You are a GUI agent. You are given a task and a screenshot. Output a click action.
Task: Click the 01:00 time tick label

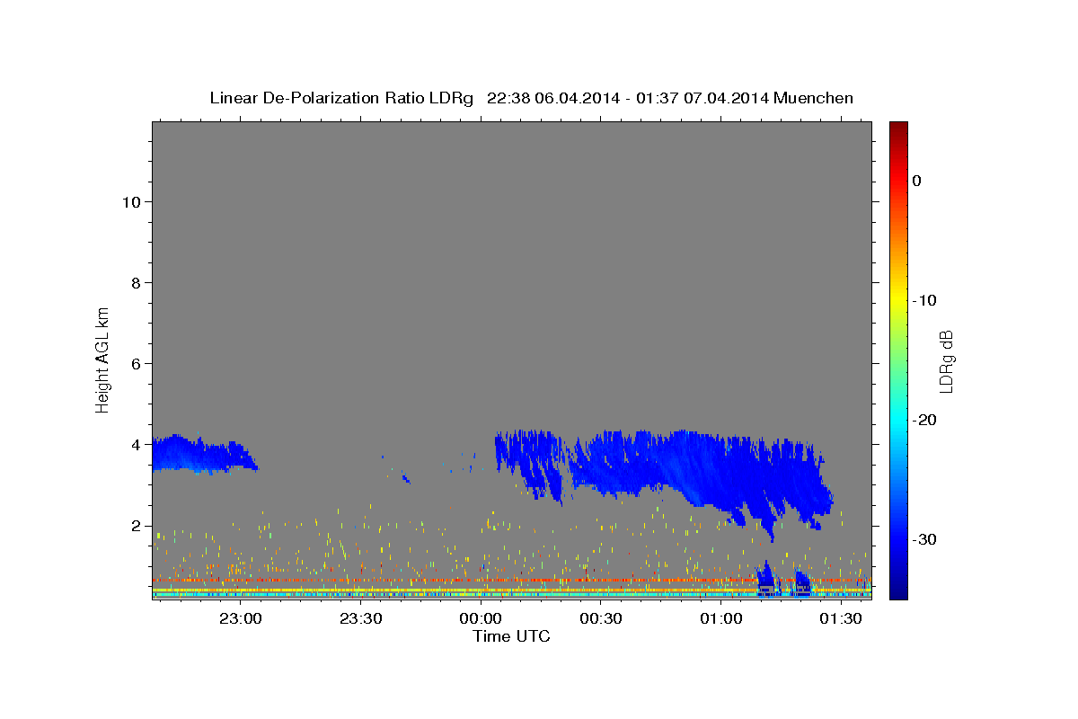(x=720, y=618)
